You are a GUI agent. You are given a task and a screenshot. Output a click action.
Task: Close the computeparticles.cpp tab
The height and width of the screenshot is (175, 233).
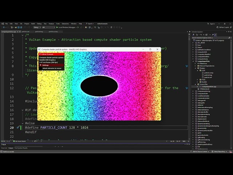point(20,32)
